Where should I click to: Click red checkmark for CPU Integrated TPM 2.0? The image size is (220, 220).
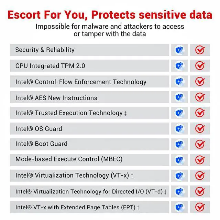(200, 66)
